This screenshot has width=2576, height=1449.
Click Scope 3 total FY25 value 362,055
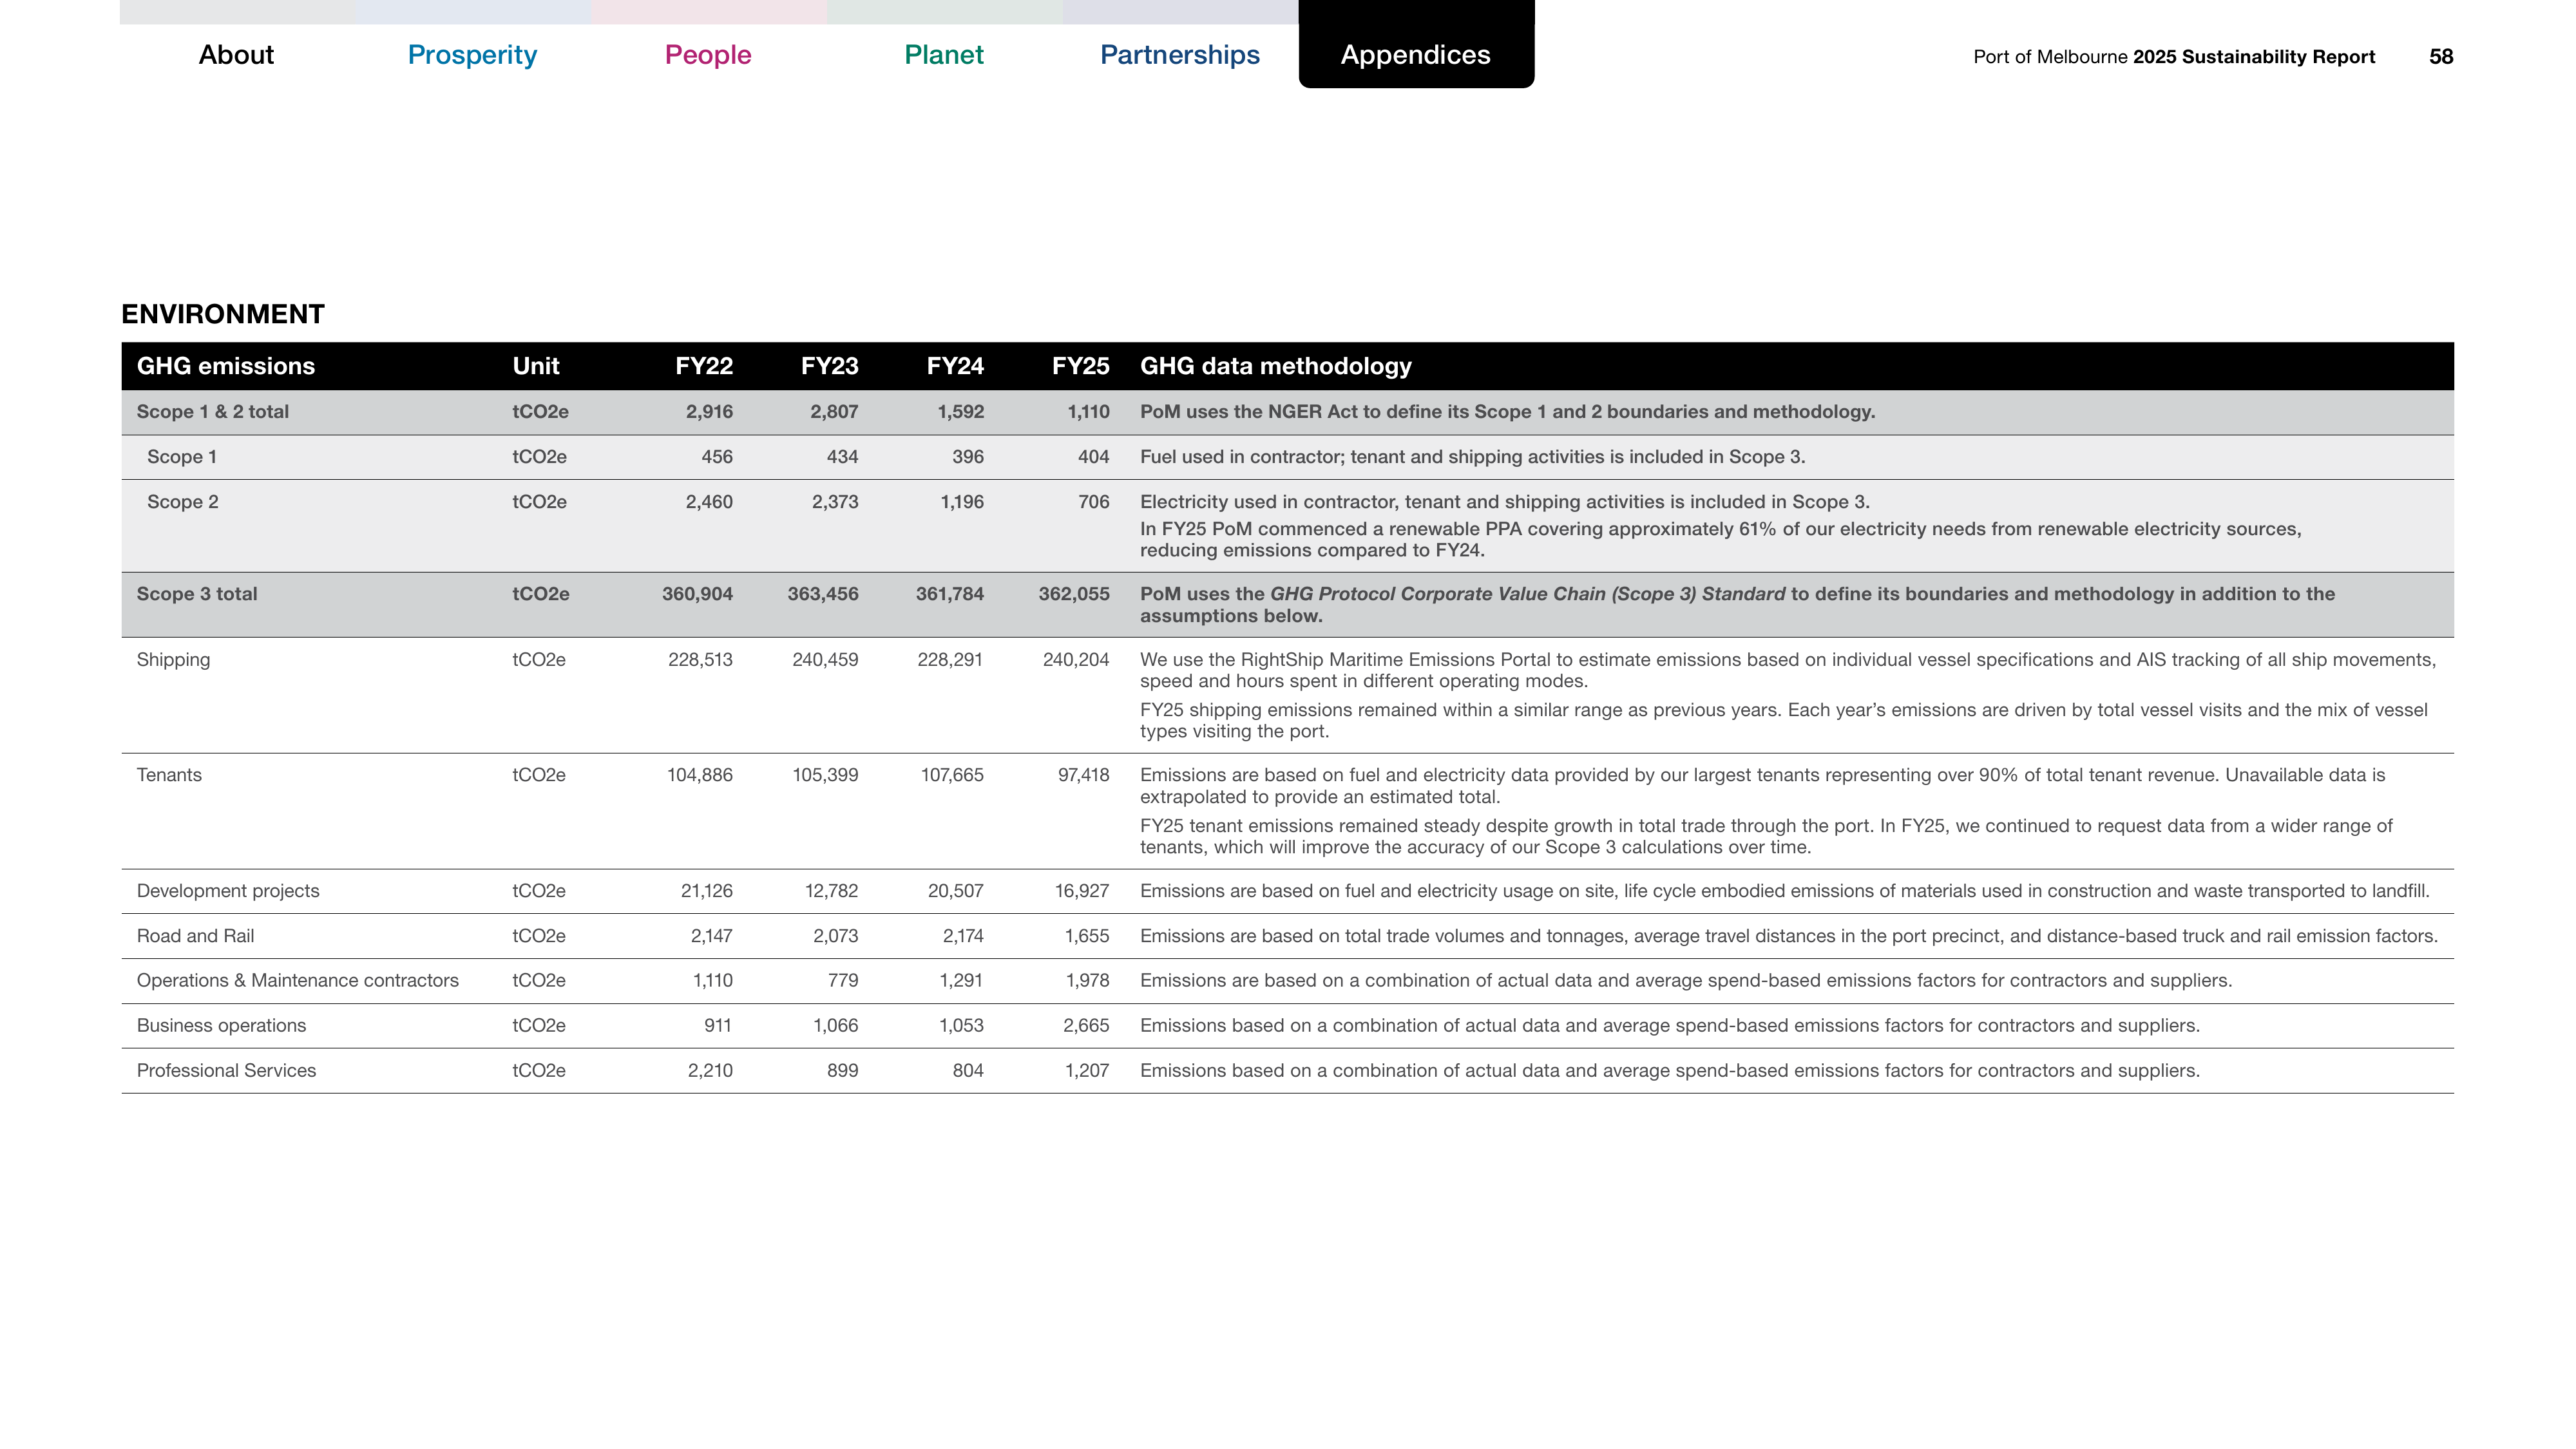(1074, 594)
